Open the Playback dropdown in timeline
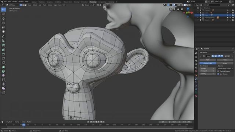 [10, 122]
